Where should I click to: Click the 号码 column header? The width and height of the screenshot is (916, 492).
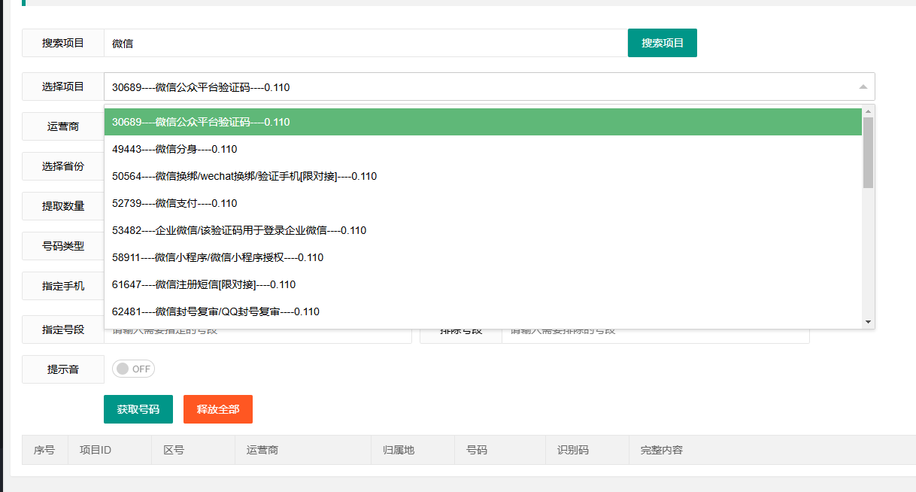501,450
